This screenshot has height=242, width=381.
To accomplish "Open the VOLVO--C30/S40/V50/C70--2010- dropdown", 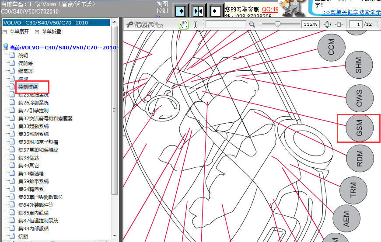I will [x=56, y=23].
